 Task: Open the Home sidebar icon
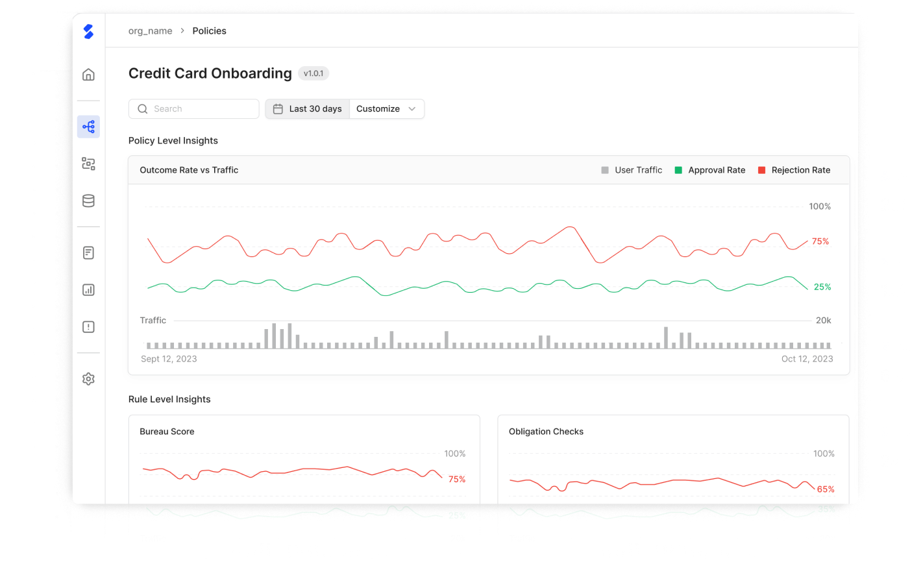point(89,75)
